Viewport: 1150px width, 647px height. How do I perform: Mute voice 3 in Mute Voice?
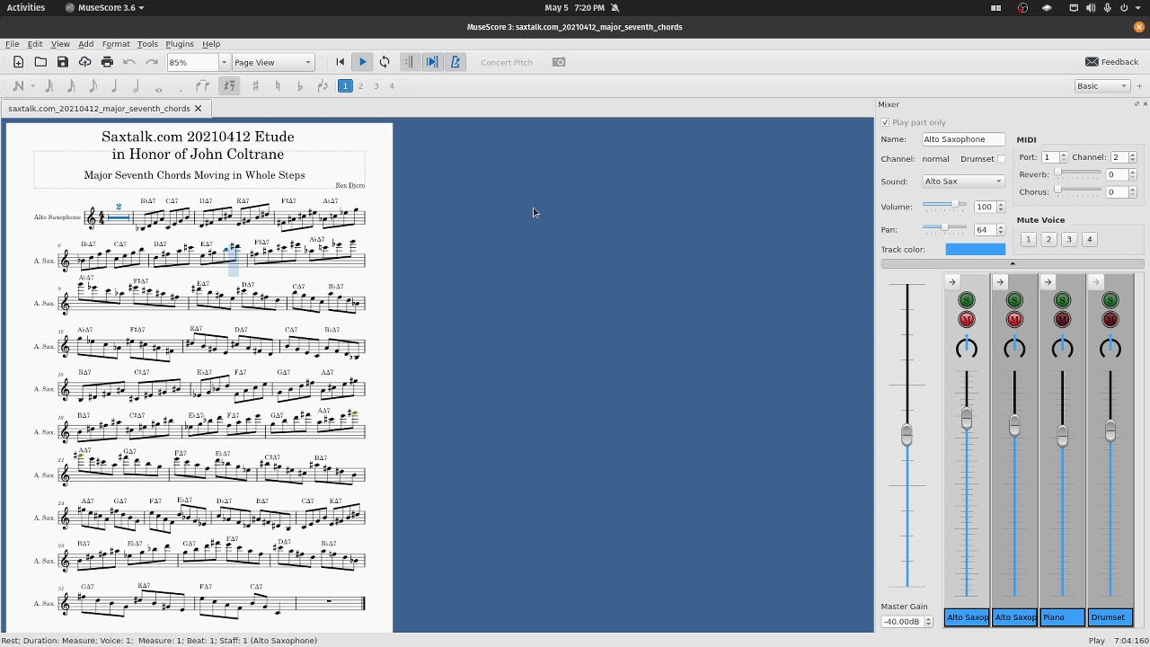[x=1069, y=239]
